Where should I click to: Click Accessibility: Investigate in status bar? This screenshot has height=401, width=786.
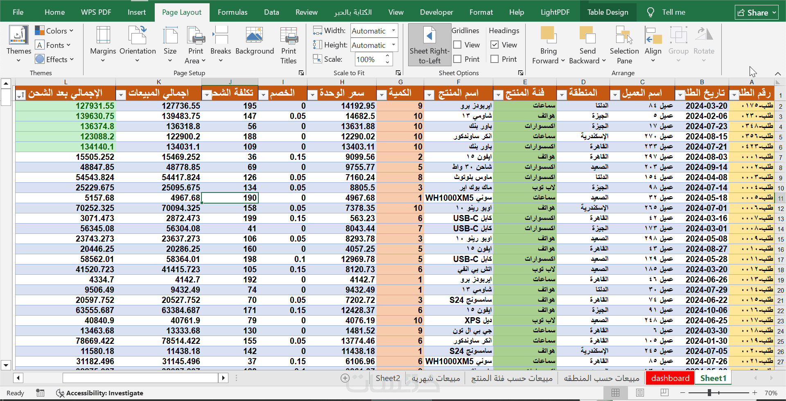[100, 393]
